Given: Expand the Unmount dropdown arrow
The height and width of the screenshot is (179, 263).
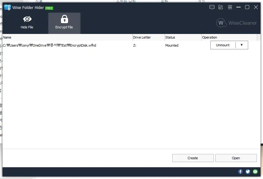Looking at the screenshot, I should click(x=242, y=45).
